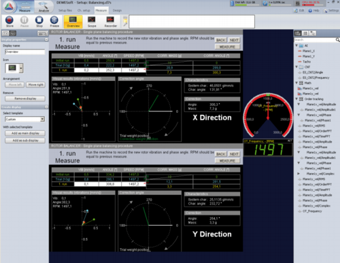Click NEXT in Y Direction balancer
Screen dimensions: 340x263
234,154
